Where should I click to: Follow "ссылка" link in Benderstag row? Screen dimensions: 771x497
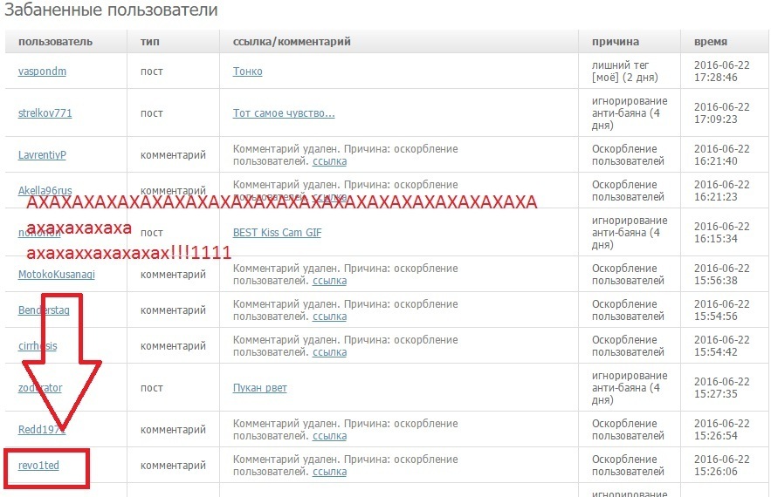click(329, 317)
